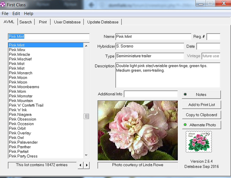
Task: Click the next-entry right arrow button
Action: coord(87,165)
